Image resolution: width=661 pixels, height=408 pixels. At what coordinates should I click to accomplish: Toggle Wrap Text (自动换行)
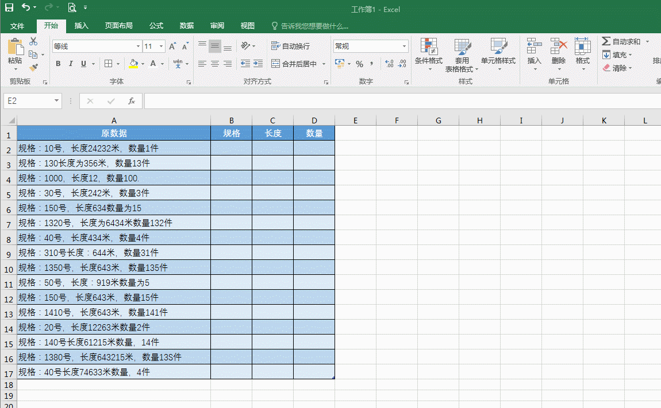pyautogui.click(x=290, y=46)
